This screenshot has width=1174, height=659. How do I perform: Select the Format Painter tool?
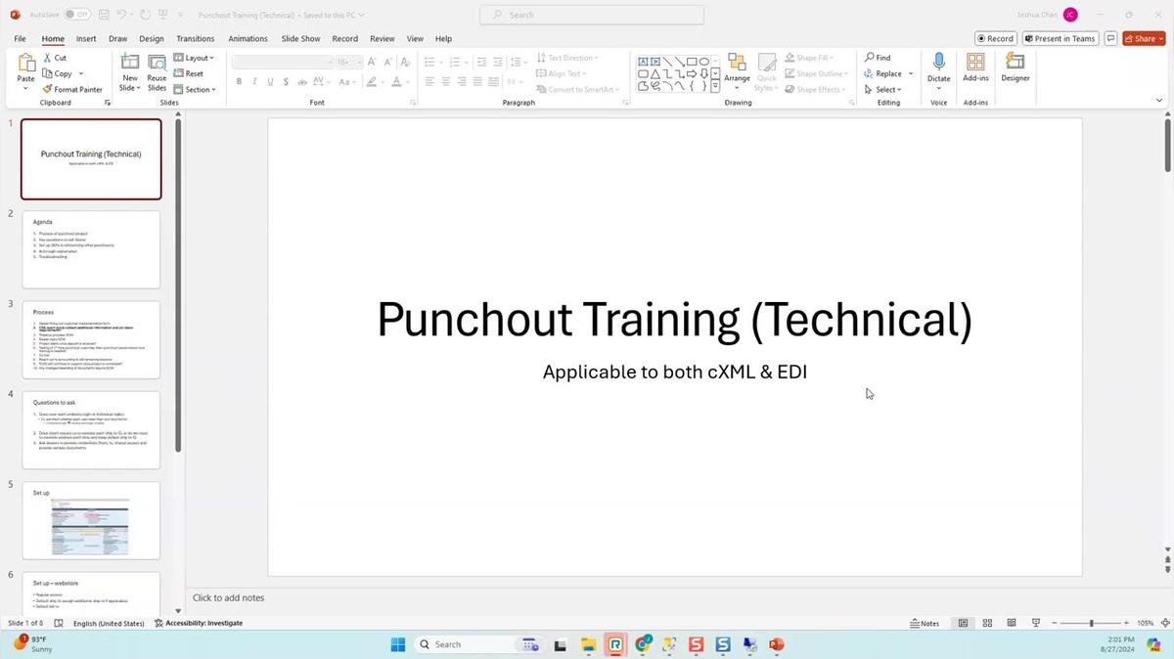73,89
